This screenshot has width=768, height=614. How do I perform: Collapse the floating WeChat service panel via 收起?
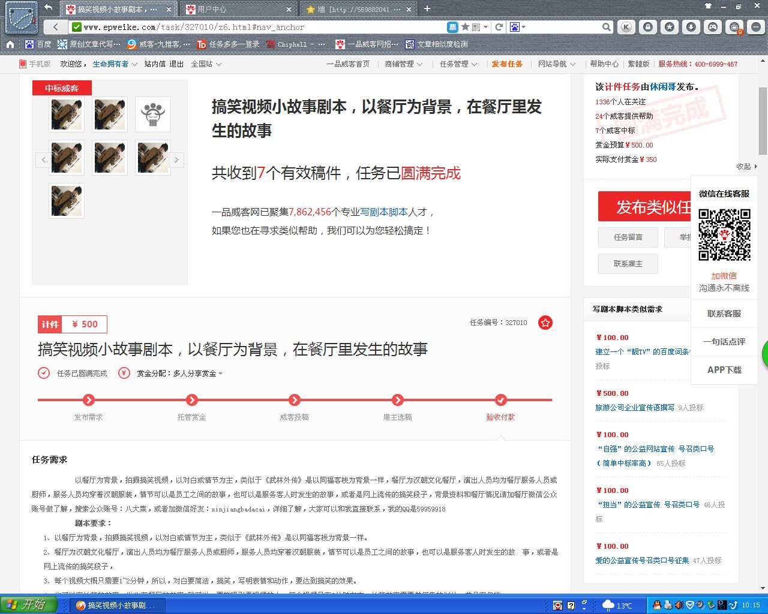(x=746, y=167)
